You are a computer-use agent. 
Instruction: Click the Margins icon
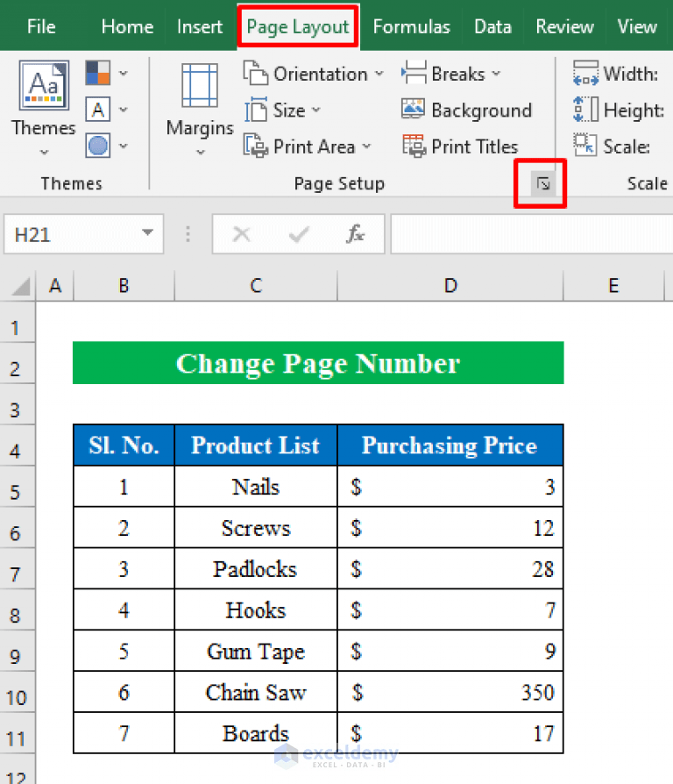(x=199, y=85)
